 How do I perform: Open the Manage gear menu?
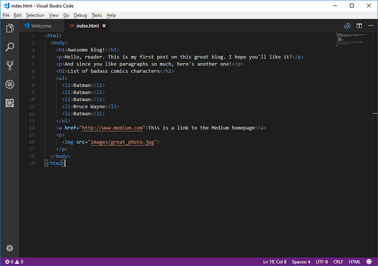[10, 248]
